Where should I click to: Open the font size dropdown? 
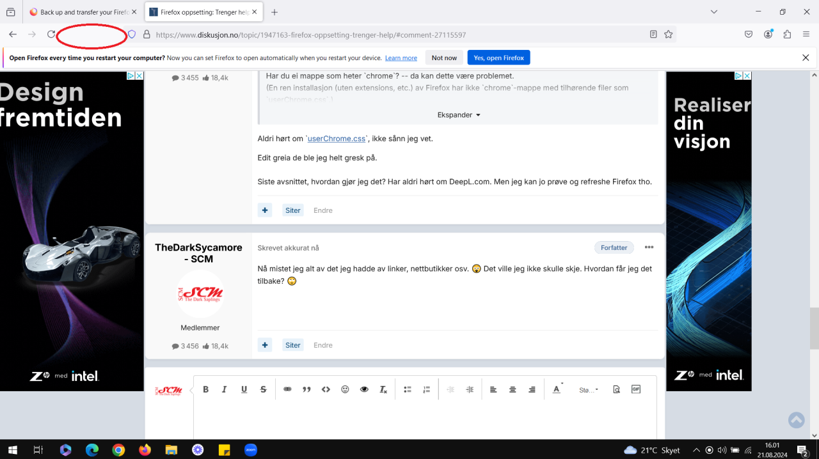[589, 389]
